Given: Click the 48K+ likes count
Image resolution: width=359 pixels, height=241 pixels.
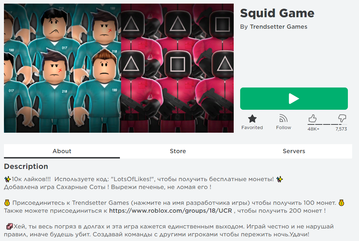Looking at the screenshot, I should pyautogui.click(x=313, y=129).
